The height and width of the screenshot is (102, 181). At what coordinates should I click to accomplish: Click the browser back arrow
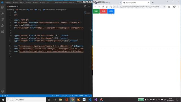click(x=95, y=7)
